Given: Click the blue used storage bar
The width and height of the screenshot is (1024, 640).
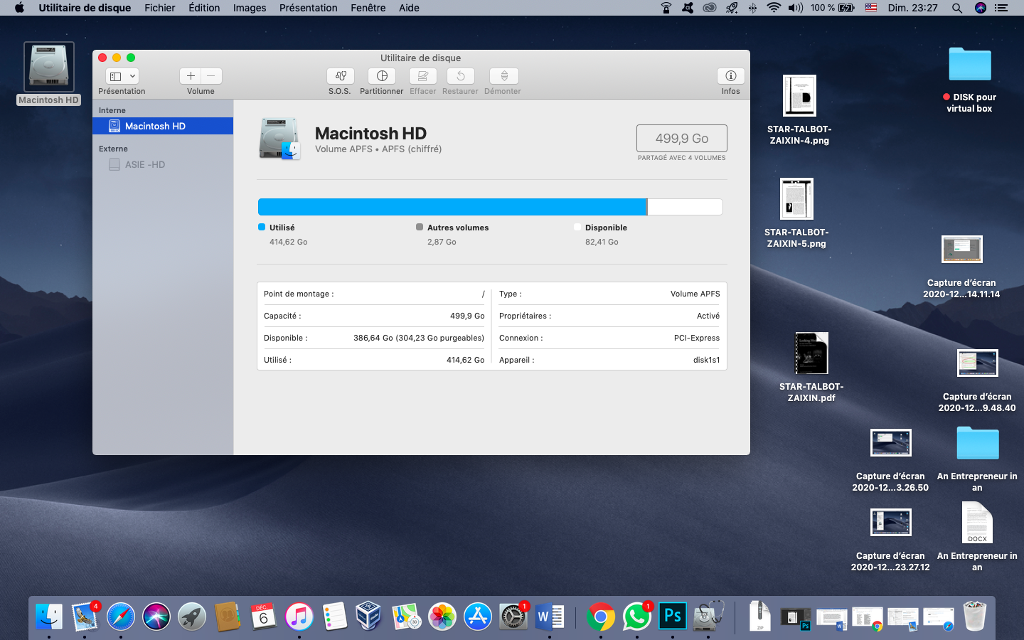Looking at the screenshot, I should pos(452,207).
